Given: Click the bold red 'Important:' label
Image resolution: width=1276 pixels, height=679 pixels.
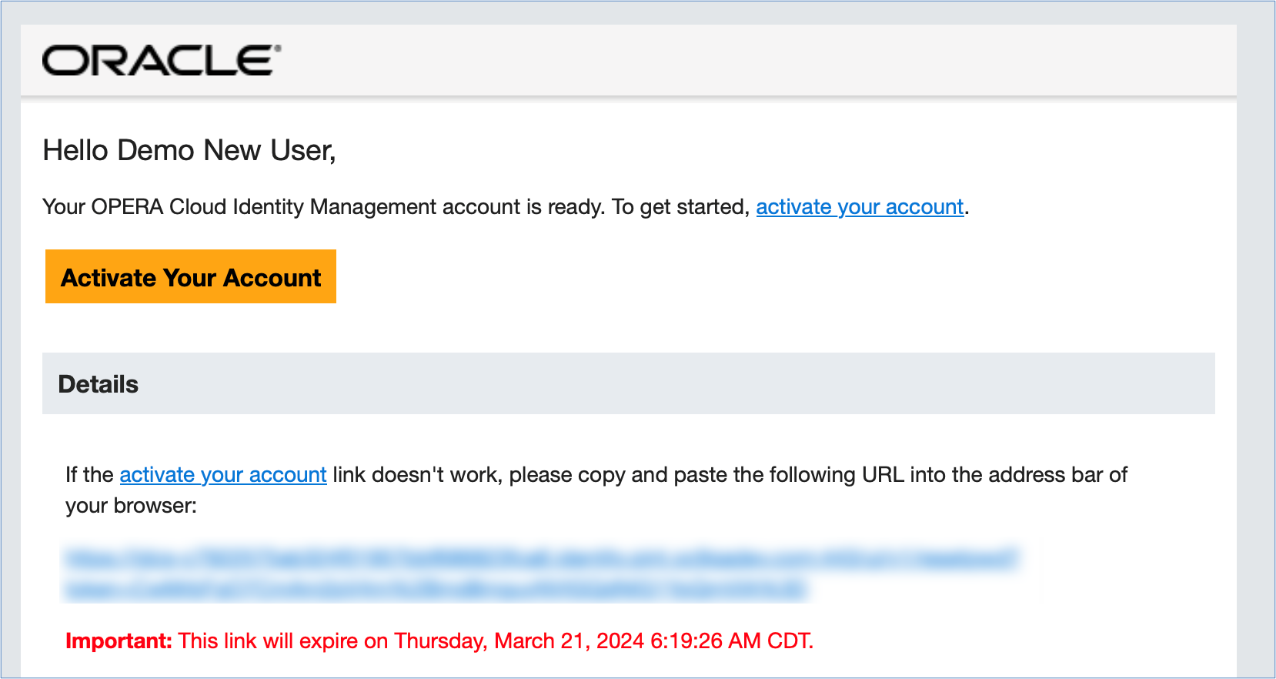Looking at the screenshot, I should tap(119, 641).
